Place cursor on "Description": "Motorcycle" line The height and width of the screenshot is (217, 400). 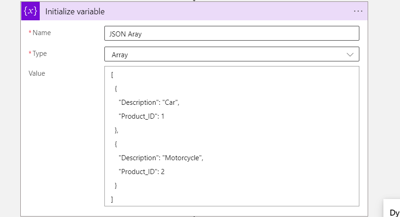(161, 158)
